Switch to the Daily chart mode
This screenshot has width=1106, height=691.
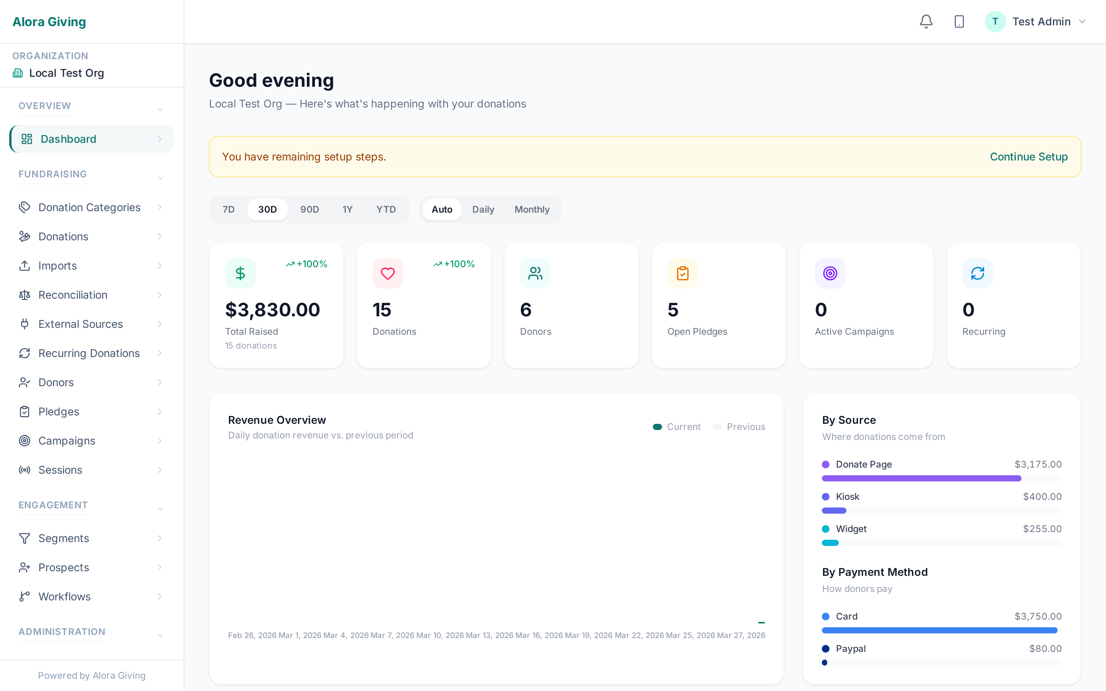tap(483, 209)
